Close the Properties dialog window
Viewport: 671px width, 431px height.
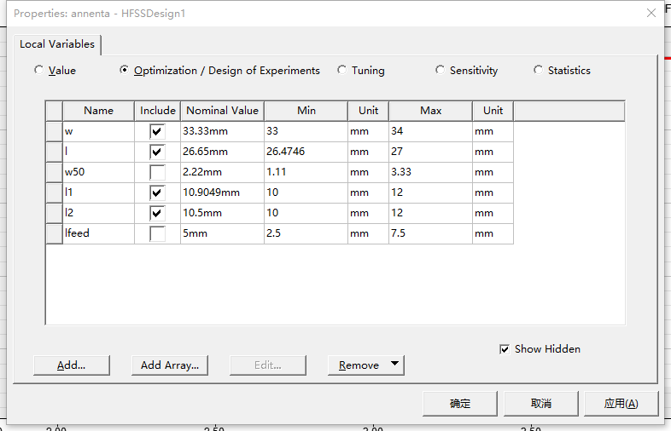651,13
